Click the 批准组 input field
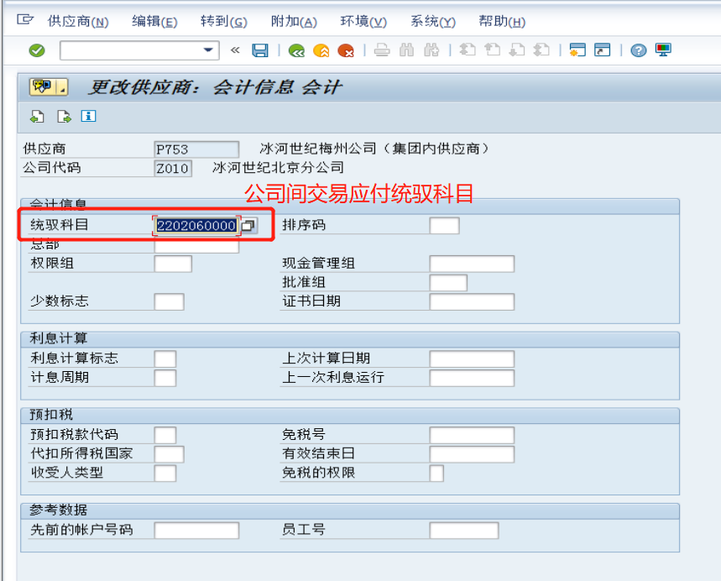This screenshot has height=581, width=721. (x=448, y=283)
